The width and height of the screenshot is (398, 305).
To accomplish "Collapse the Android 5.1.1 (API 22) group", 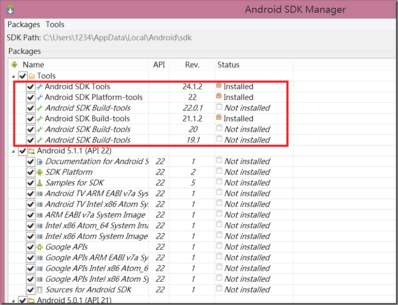I will click(13, 151).
